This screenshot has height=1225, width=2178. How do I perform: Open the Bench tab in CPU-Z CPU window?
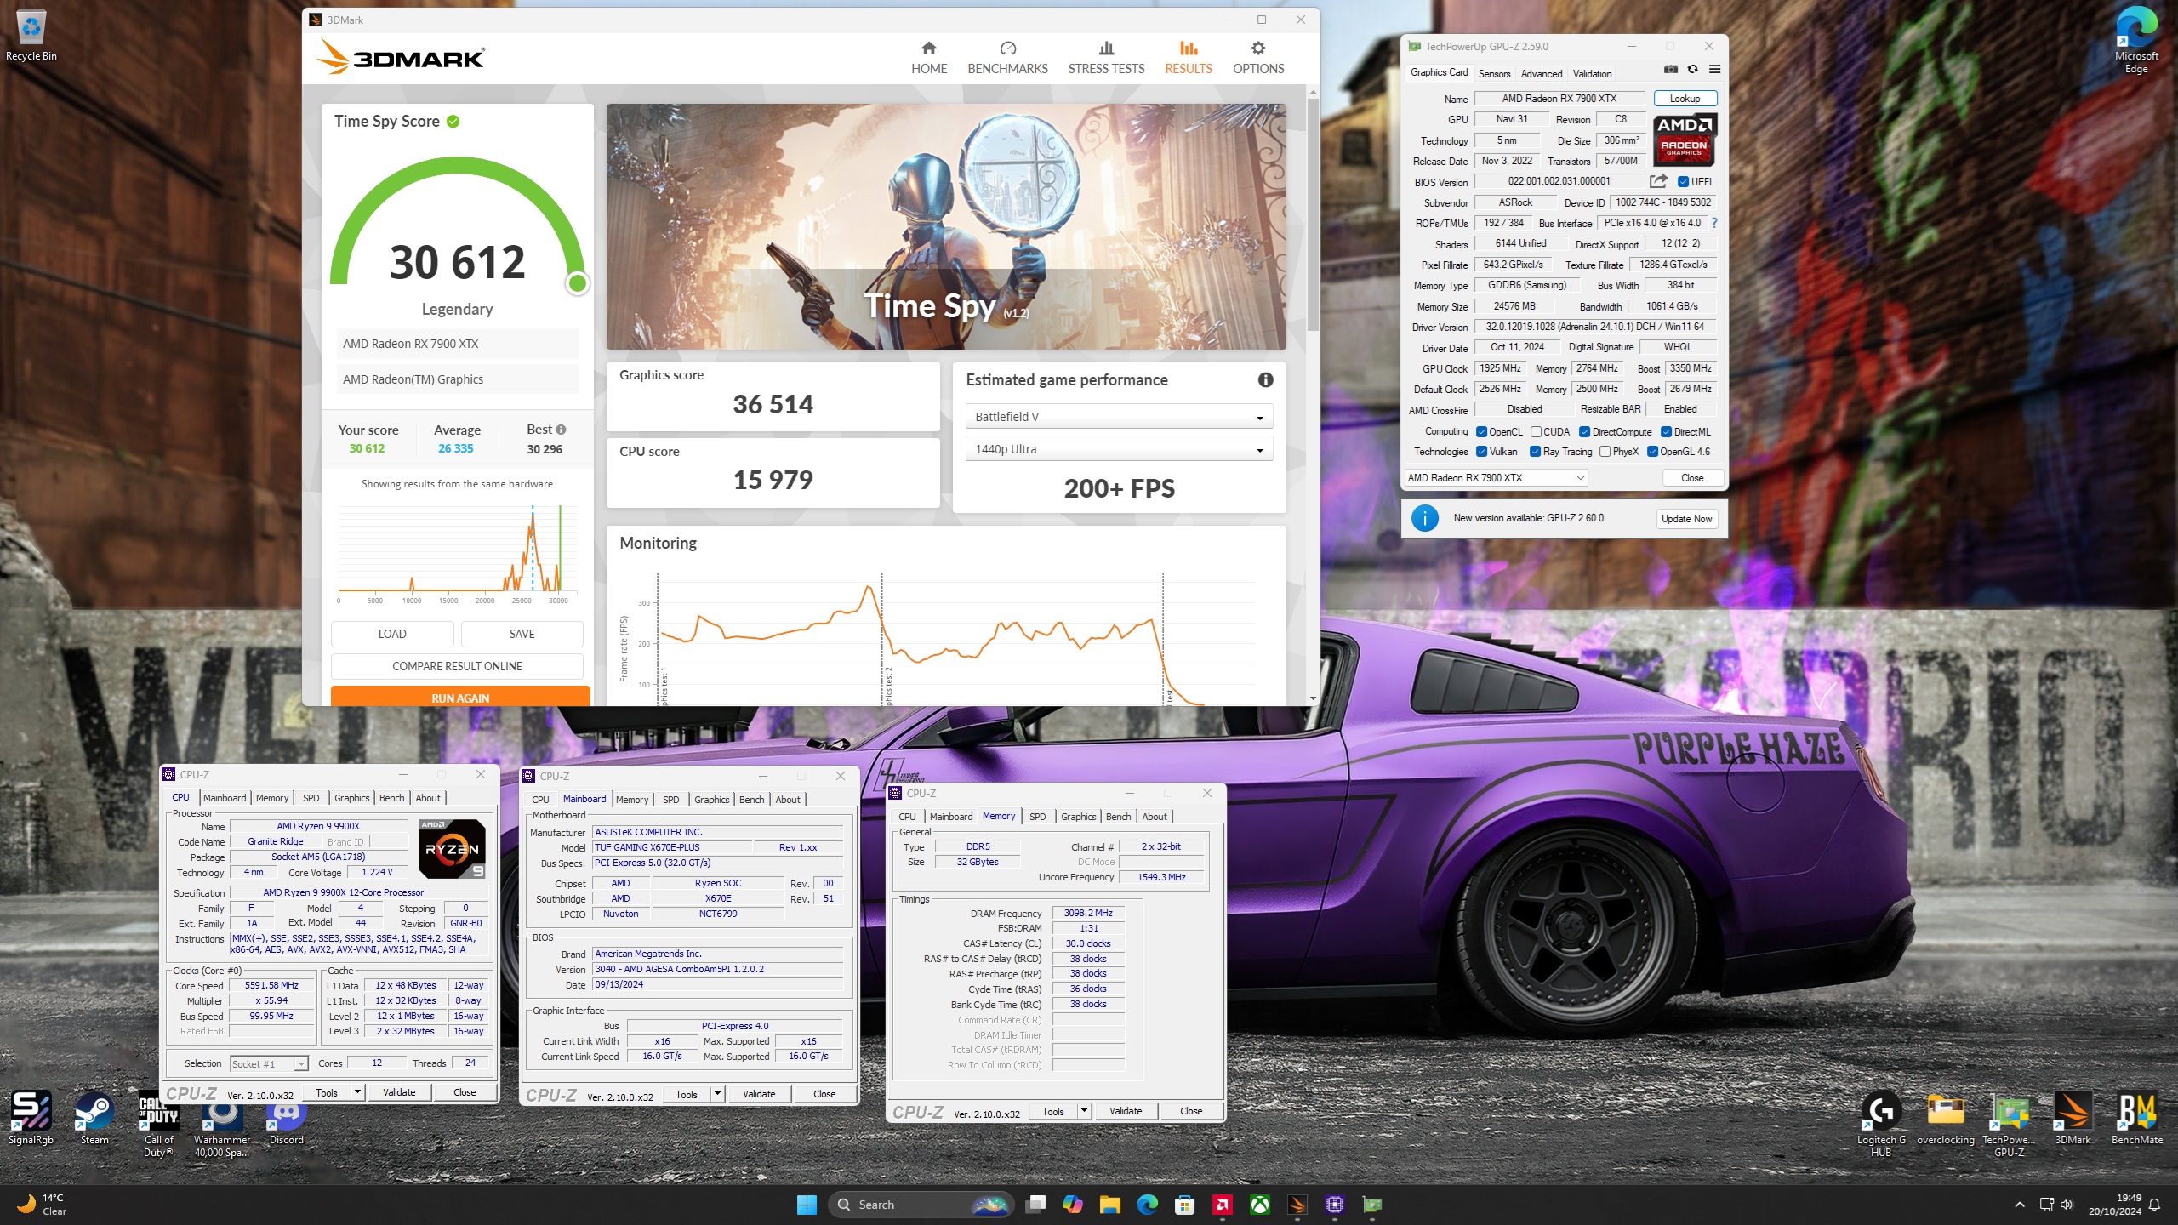(391, 798)
